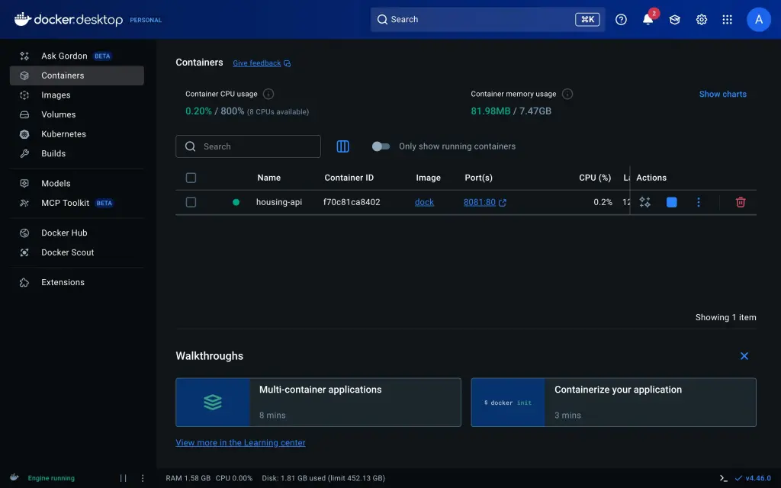Open the terminal icon in status bar
The image size is (781, 488).
pos(723,478)
